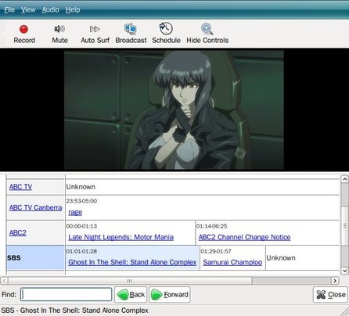
Task: Click the 01:01-01:28 time label
Action: (x=81, y=251)
